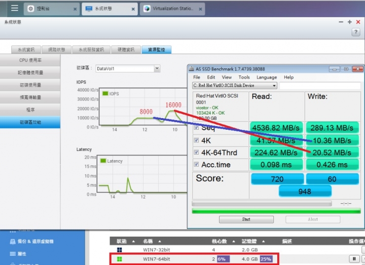This screenshot has height=265, width=365.
Task: Close the 控制台 taskbar tab
Action: point(75,9)
